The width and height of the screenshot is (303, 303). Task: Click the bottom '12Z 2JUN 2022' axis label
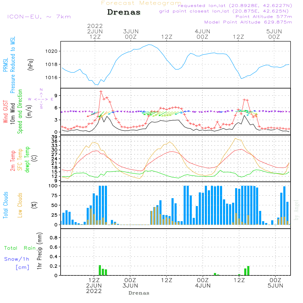(x=94, y=285)
